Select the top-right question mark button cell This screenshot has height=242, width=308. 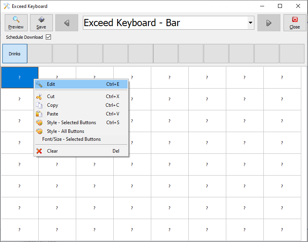tap(282, 78)
